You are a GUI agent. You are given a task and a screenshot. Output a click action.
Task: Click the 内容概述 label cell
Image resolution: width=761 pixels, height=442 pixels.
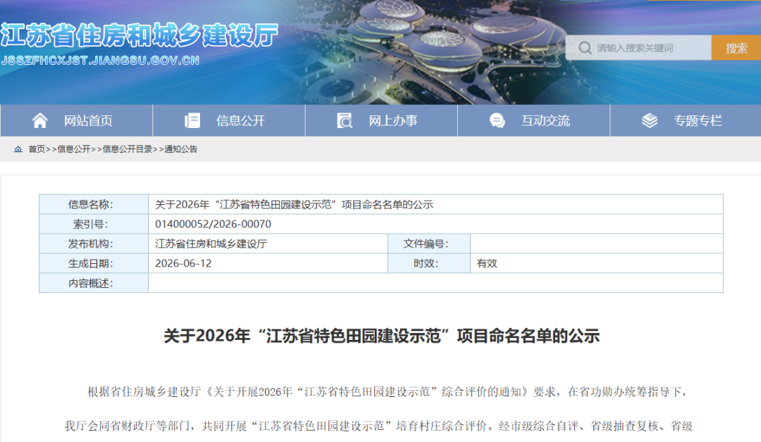(94, 283)
